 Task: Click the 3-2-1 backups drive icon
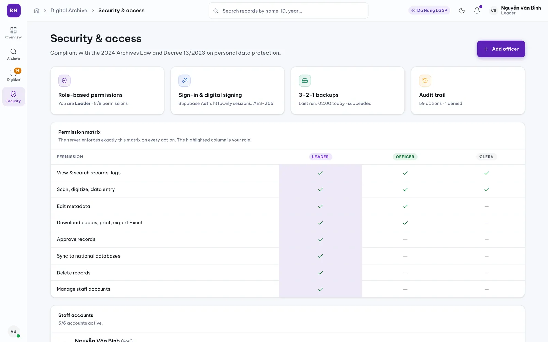(305, 81)
